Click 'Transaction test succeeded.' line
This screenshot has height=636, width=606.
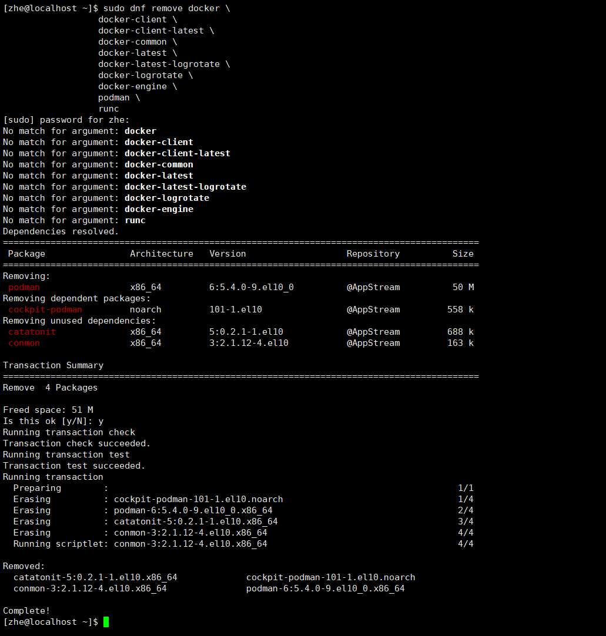click(74, 466)
